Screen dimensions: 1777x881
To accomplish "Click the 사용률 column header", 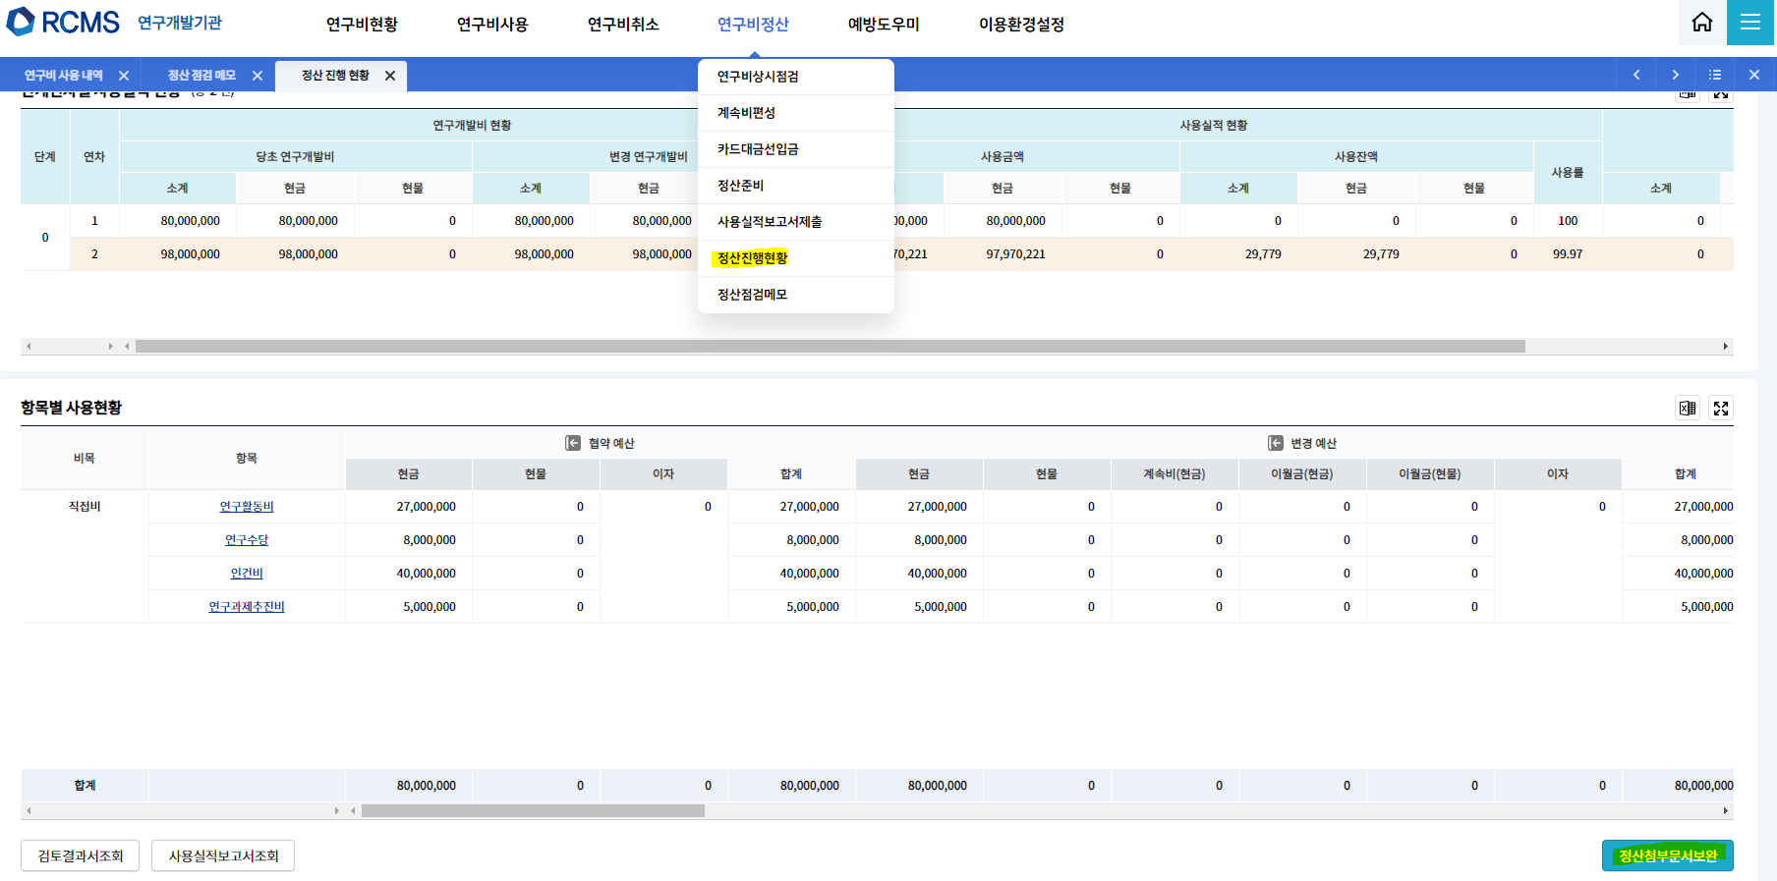I will 1568,172.
